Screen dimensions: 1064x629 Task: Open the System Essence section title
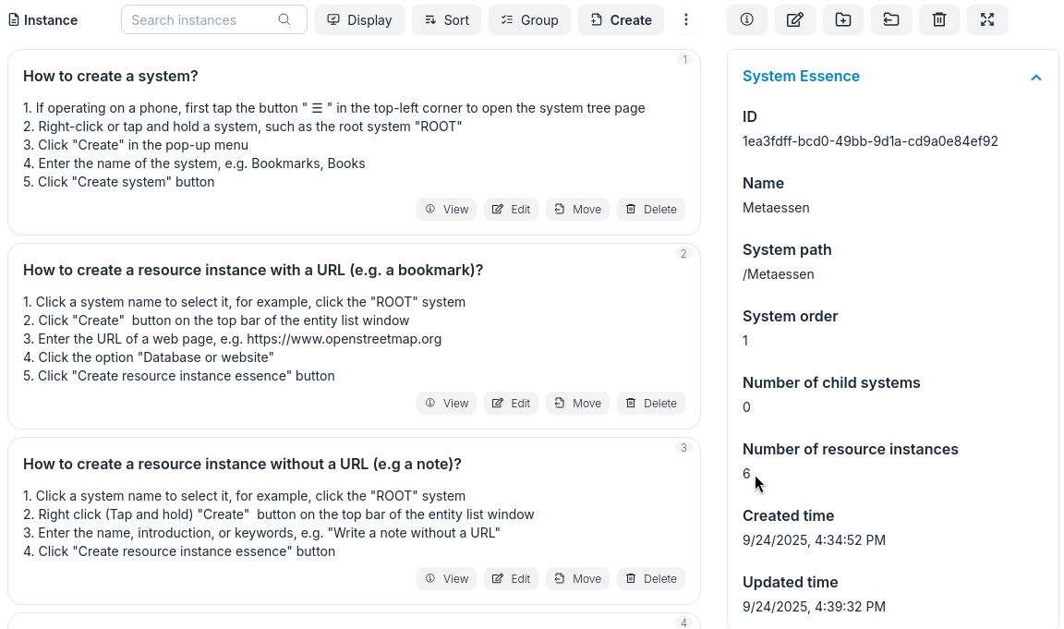801,77
